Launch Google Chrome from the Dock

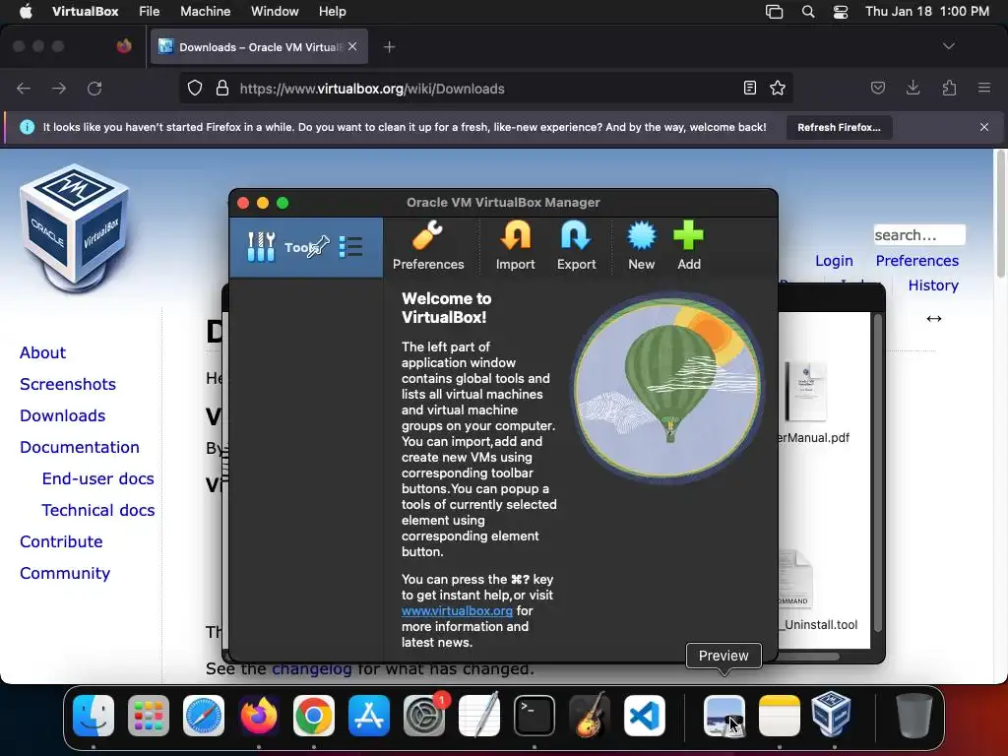(x=314, y=716)
